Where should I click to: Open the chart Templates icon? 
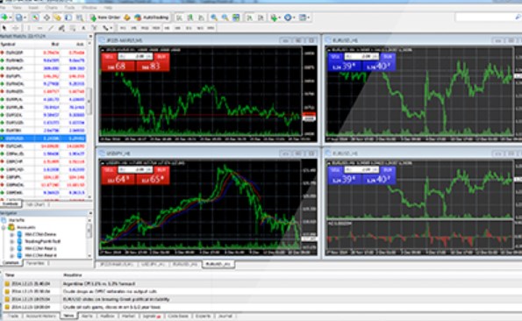coord(303,18)
